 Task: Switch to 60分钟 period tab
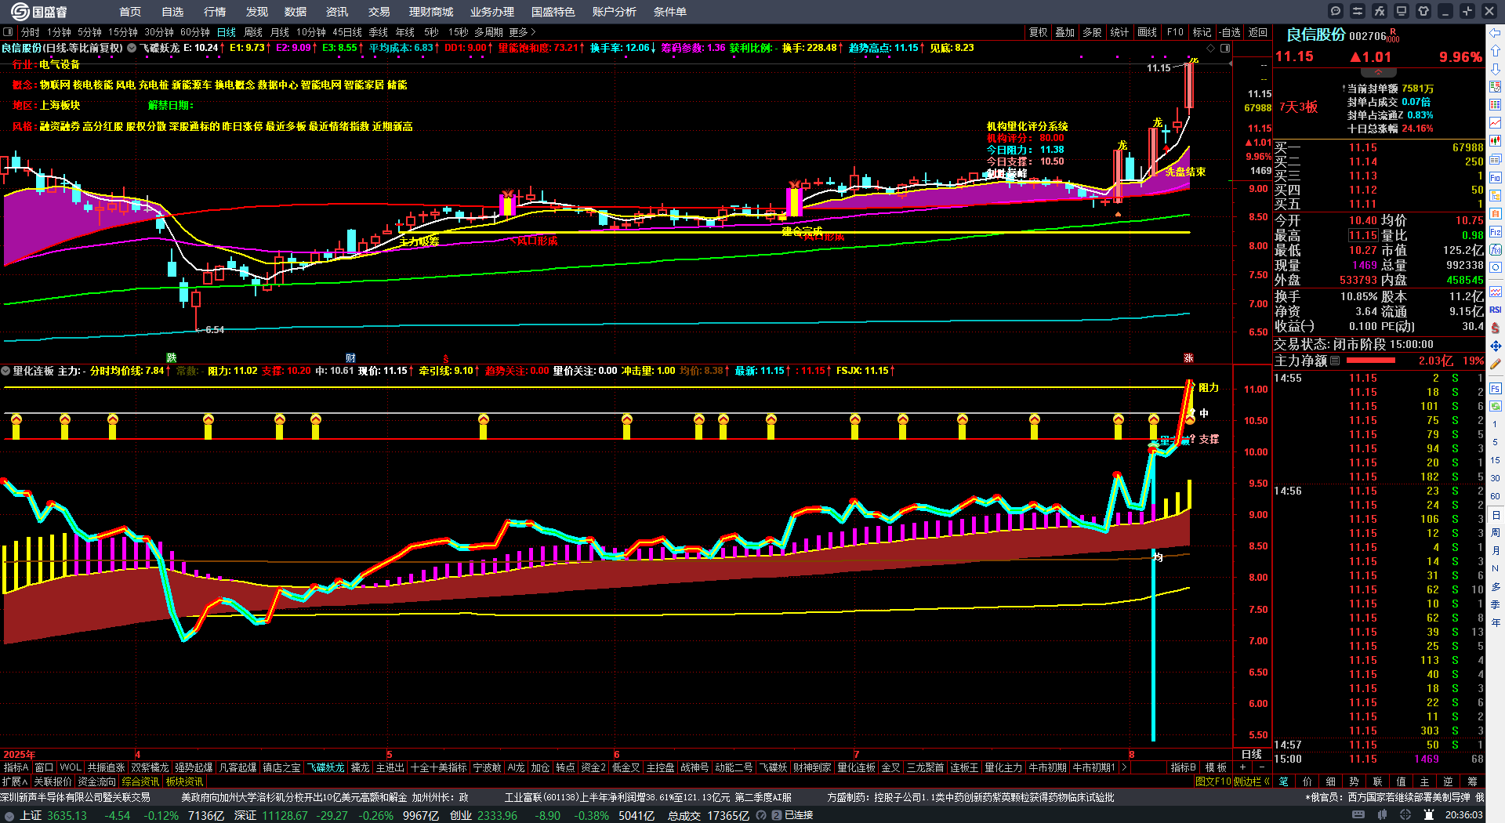pyautogui.click(x=195, y=32)
